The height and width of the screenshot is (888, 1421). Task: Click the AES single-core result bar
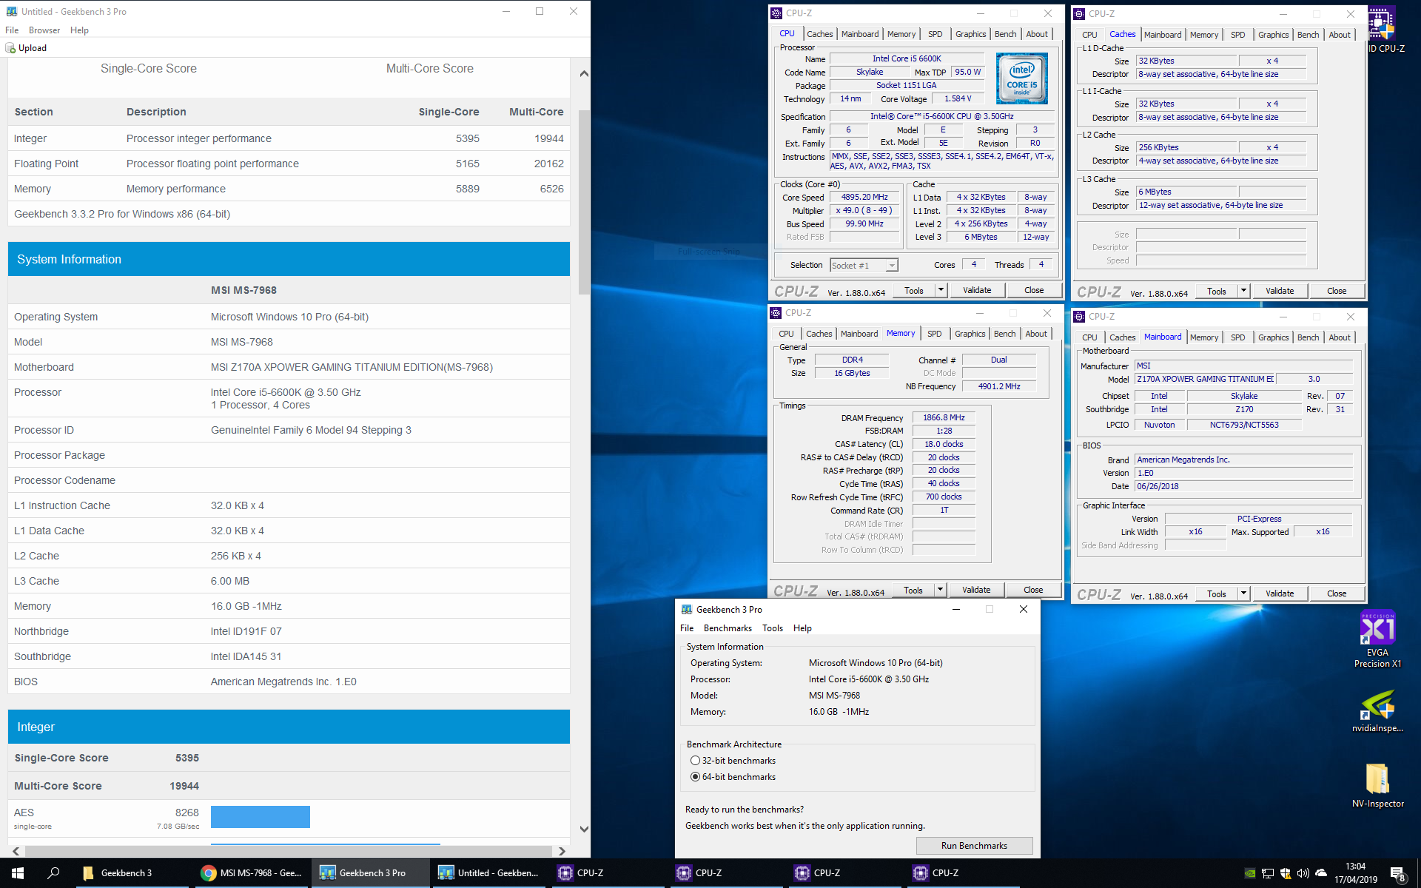[261, 817]
